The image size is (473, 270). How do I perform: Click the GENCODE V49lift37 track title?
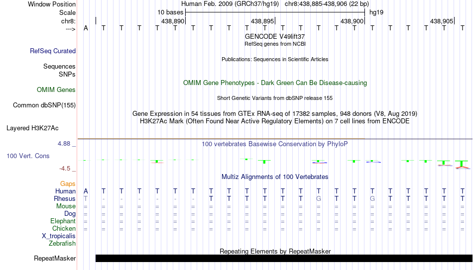tap(275, 36)
